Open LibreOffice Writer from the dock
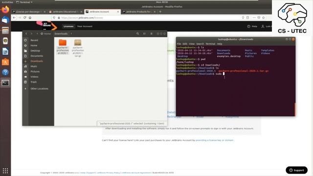 pos(5,51)
